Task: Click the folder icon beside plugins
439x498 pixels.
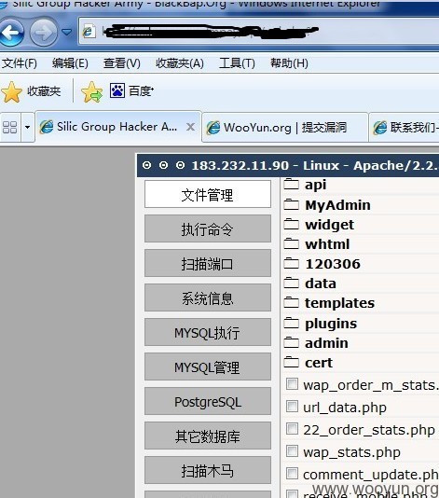Action: click(x=291, y=324)
